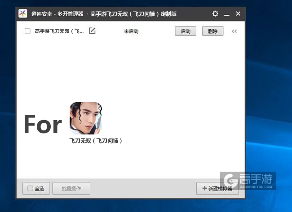This screenshot has height=212, width=292.
Task: Close the 逍遥安卓 多开管理器 window
Action: click(x=238, y=13)
